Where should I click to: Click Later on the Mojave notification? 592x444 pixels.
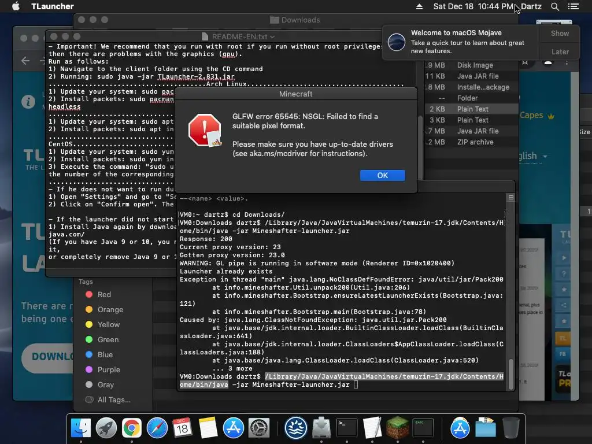click(x=560, y=51)
